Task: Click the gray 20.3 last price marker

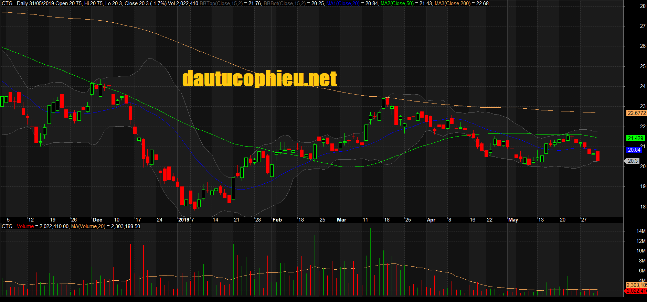Action: pyautogui.click(x=633, y=161)
